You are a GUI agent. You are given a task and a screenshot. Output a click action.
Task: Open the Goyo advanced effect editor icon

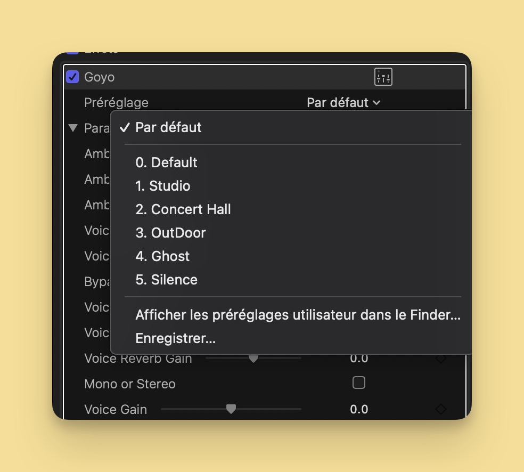click(x=383, y=77)
